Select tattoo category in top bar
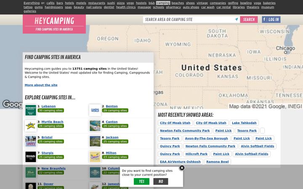The height and width of the screenshot is (189, 303). point(28,7)
